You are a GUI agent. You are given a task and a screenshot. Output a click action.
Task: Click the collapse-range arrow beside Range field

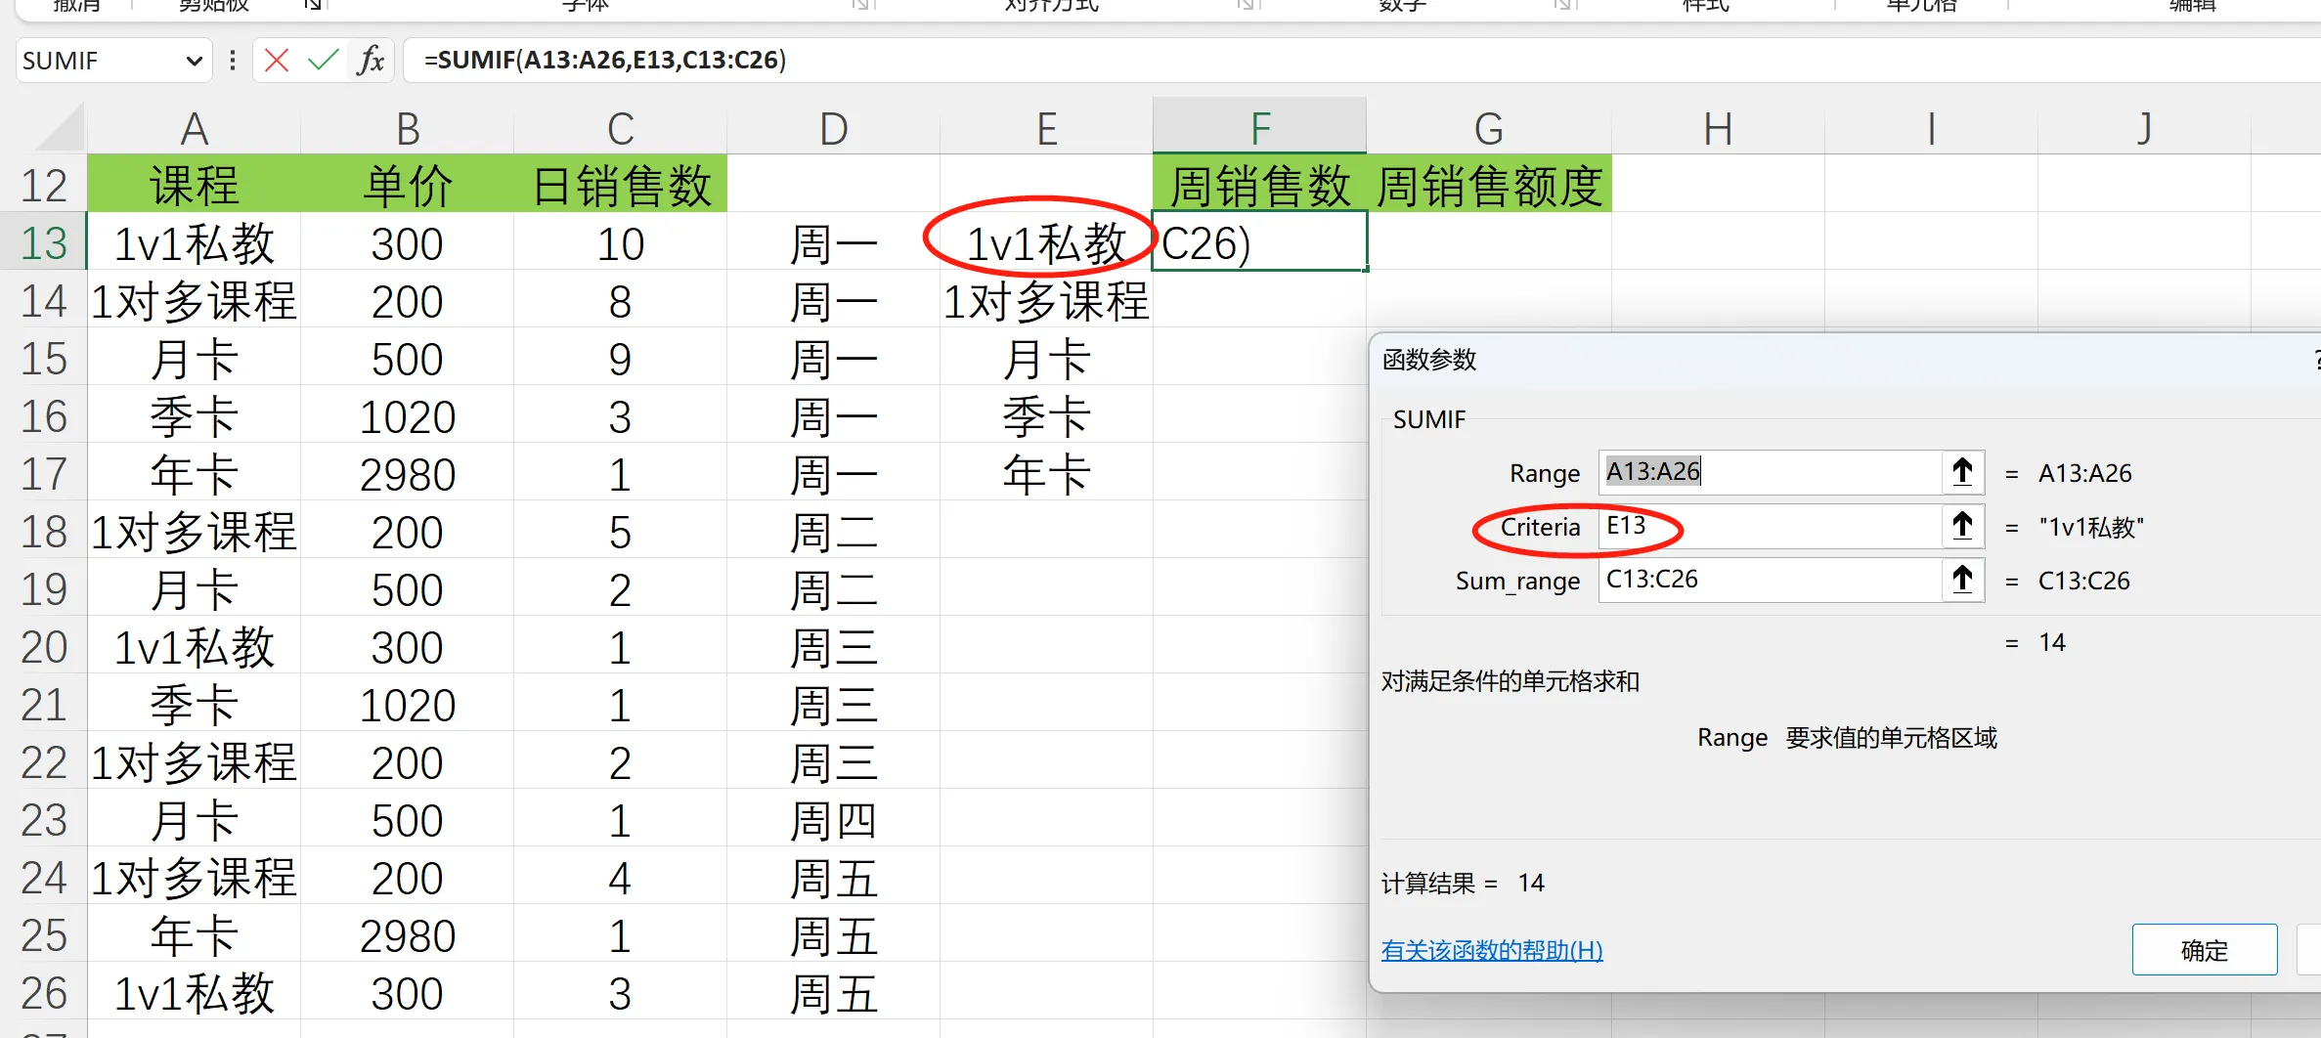coord(1963,472)
